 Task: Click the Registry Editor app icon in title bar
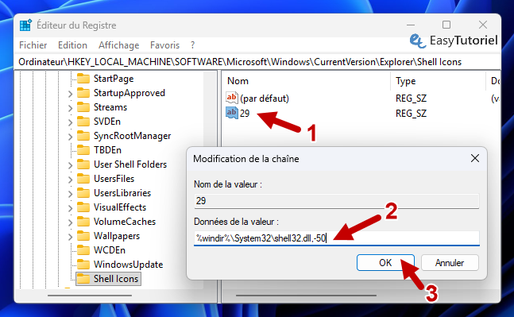[x=25, y=25]
